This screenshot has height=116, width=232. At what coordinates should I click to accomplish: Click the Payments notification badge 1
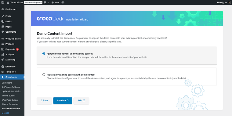[17, 49]
